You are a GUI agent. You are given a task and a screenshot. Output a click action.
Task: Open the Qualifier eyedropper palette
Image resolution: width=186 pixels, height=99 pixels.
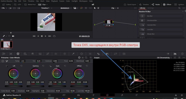(73, 54)
